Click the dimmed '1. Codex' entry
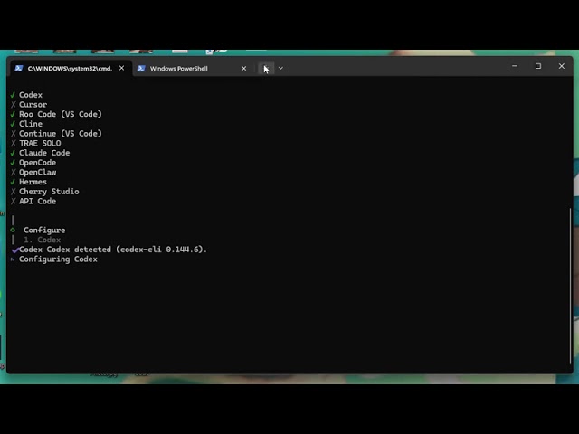The height and width of the screenshot is (434, 579). pos(43,240)
